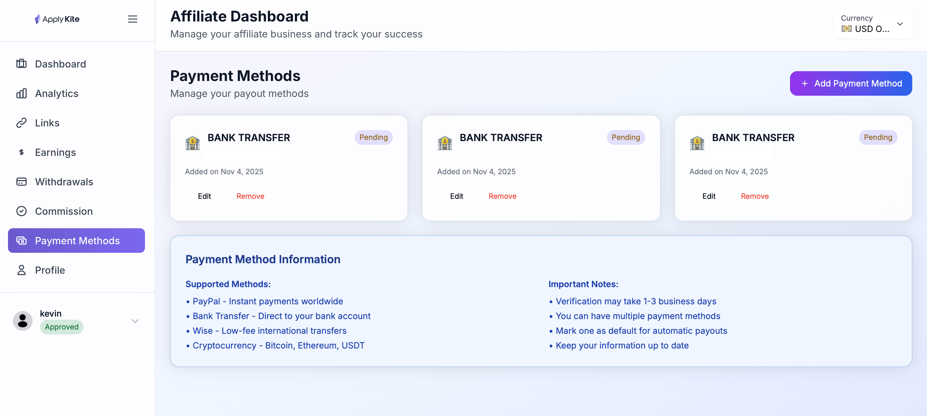The width and height of the screenshot is (927, 416).
Task: Click the ApplyKite logo
Action: coord(57,19)
